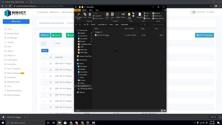Check the box for 2021-02-18-2.log.gz
Viewport: 222px width, 125px height.
tap(44, 82)
